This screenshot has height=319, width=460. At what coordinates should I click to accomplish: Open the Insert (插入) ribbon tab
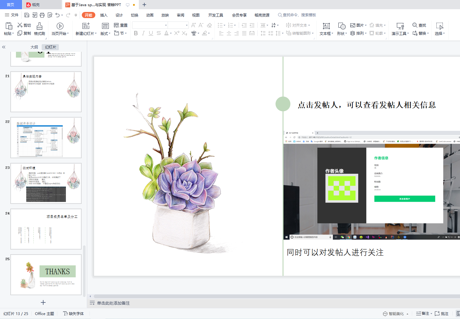(x=104, y=15)
